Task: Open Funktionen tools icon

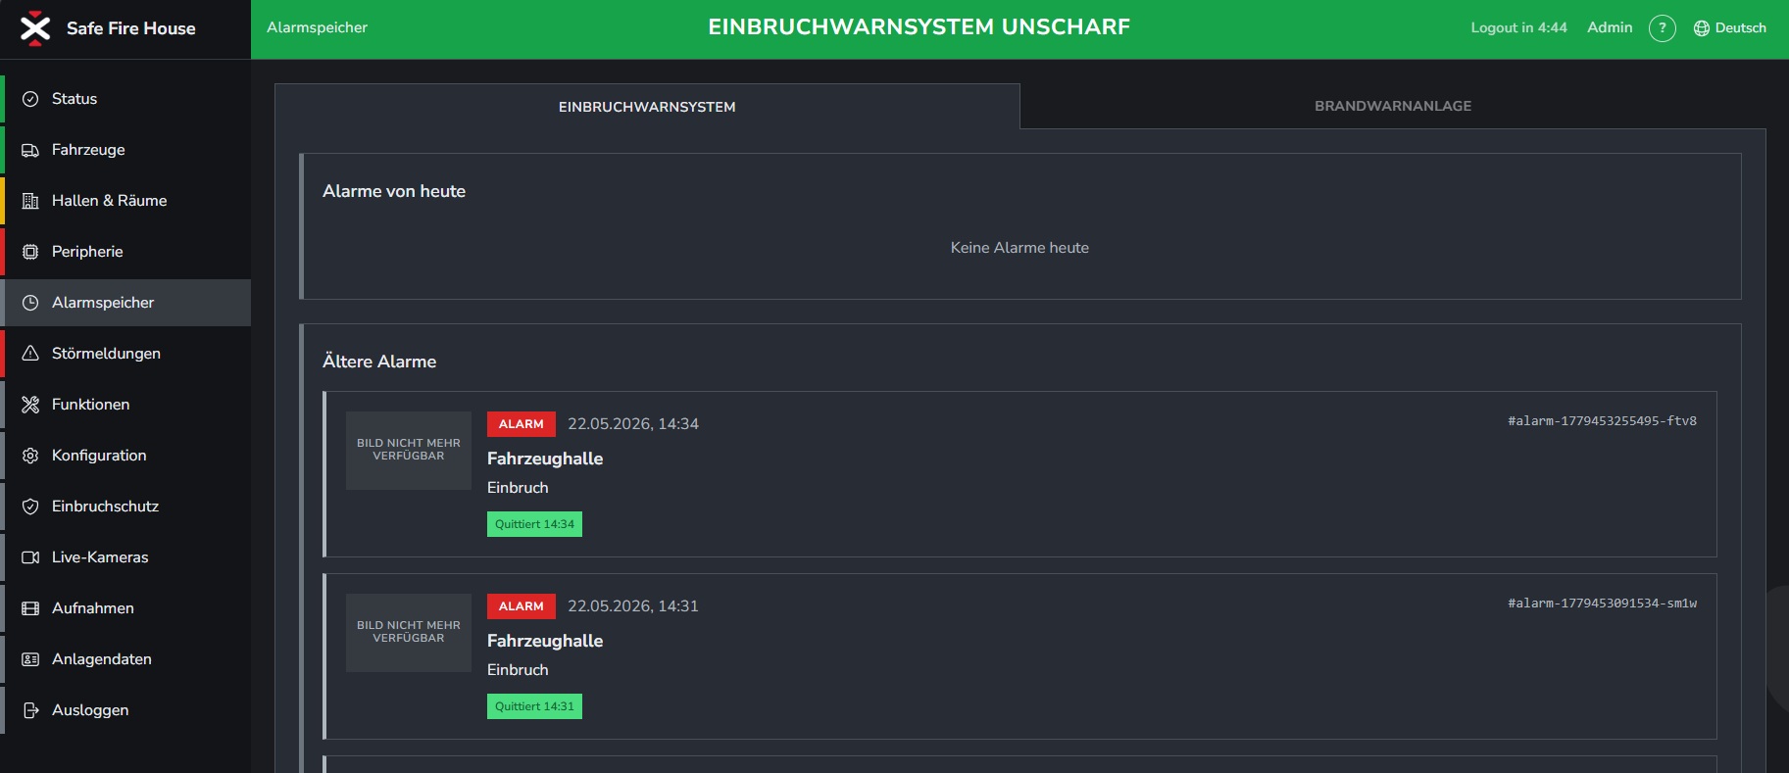Action: (30, 405)
